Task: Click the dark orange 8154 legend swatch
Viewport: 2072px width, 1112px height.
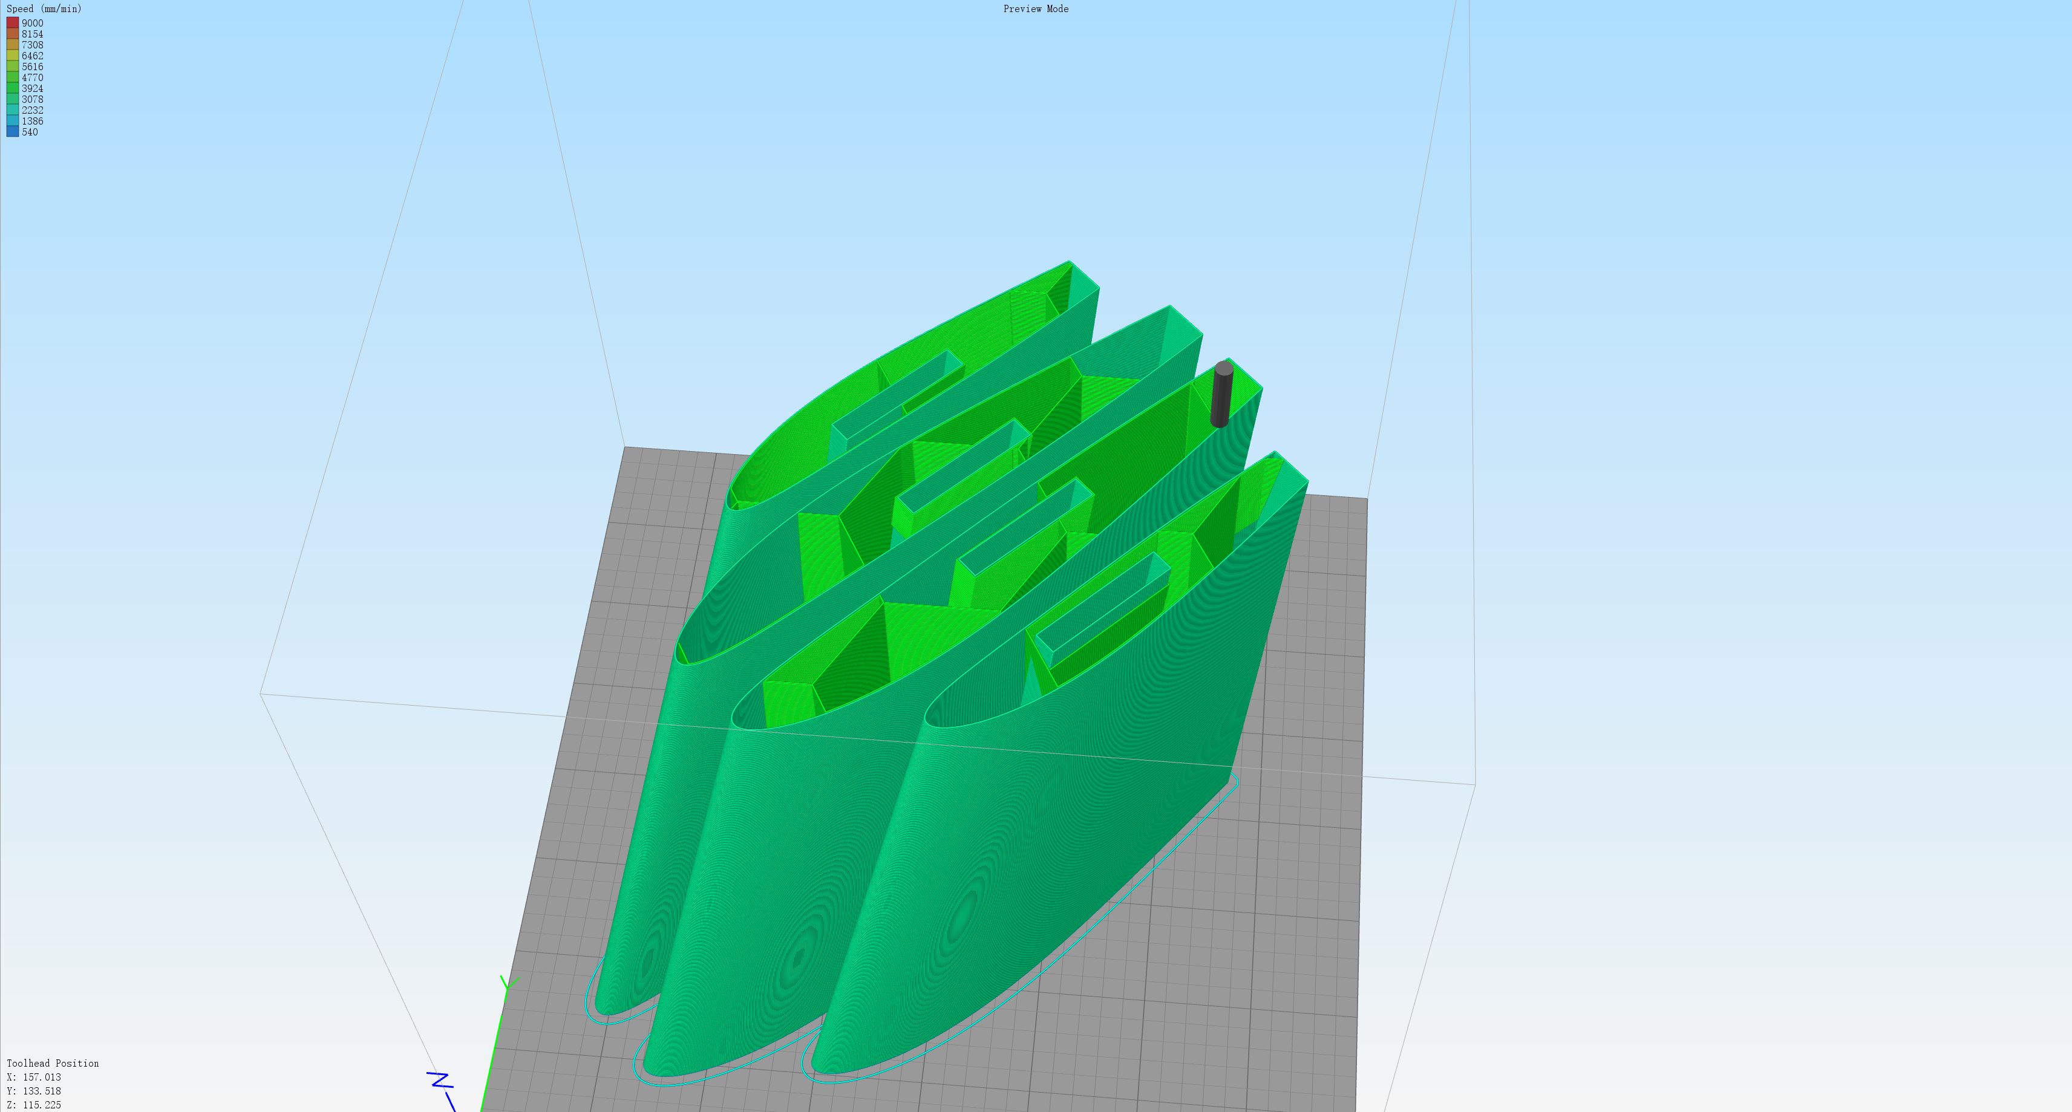Action: pyautogui.click(x=13, y=34)
